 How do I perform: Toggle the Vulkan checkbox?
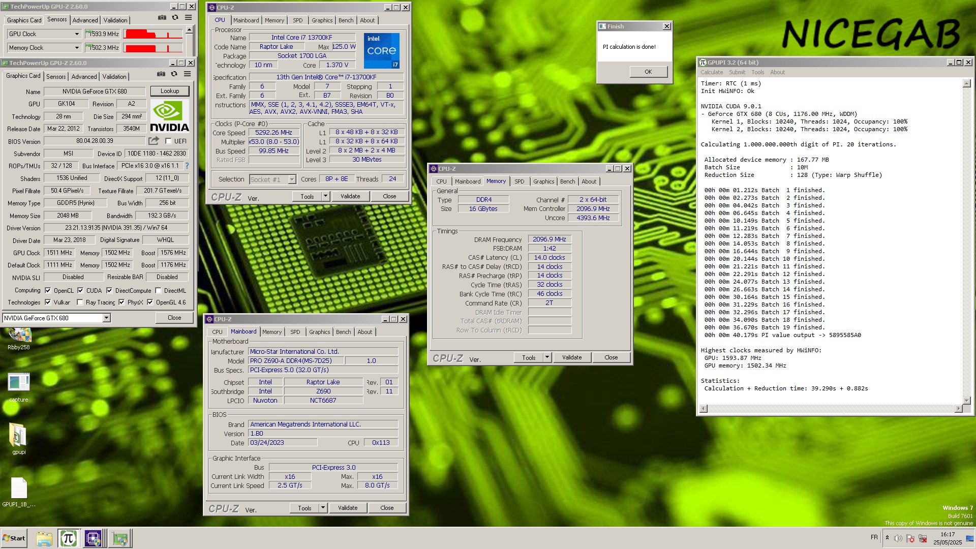coord(48,302)
